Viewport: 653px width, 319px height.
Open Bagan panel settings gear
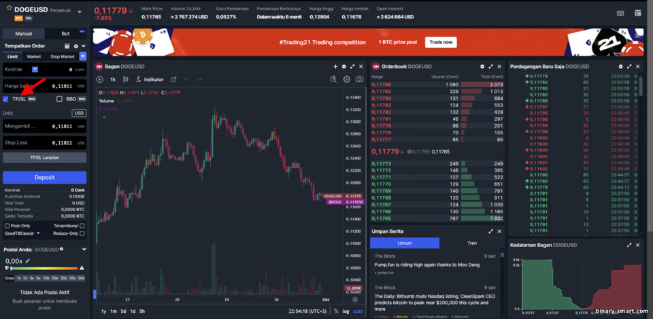(344, 67)
